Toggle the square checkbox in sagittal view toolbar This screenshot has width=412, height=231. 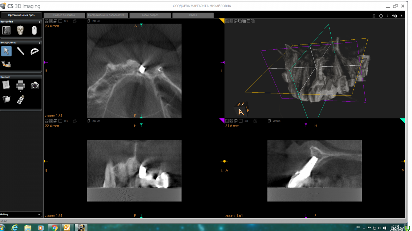[240, 121]
